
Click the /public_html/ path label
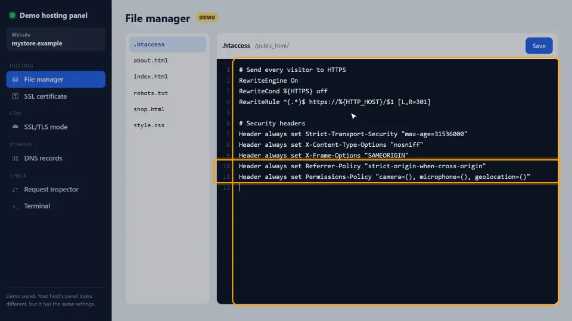(x=272, y=46)
